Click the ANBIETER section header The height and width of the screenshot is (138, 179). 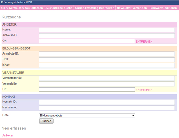tap(89, 24)
